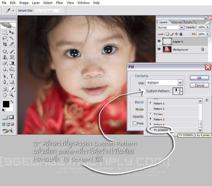Click Cancel in the Fill dialog

pyautogui.click(x=199, y=85)
